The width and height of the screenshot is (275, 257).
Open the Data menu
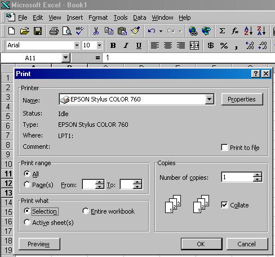pyautogui.click(x=140, y=17)
